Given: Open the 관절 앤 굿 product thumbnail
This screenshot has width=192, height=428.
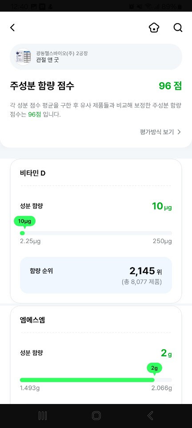Looking at the screenshot, I should tap(23, 57).
